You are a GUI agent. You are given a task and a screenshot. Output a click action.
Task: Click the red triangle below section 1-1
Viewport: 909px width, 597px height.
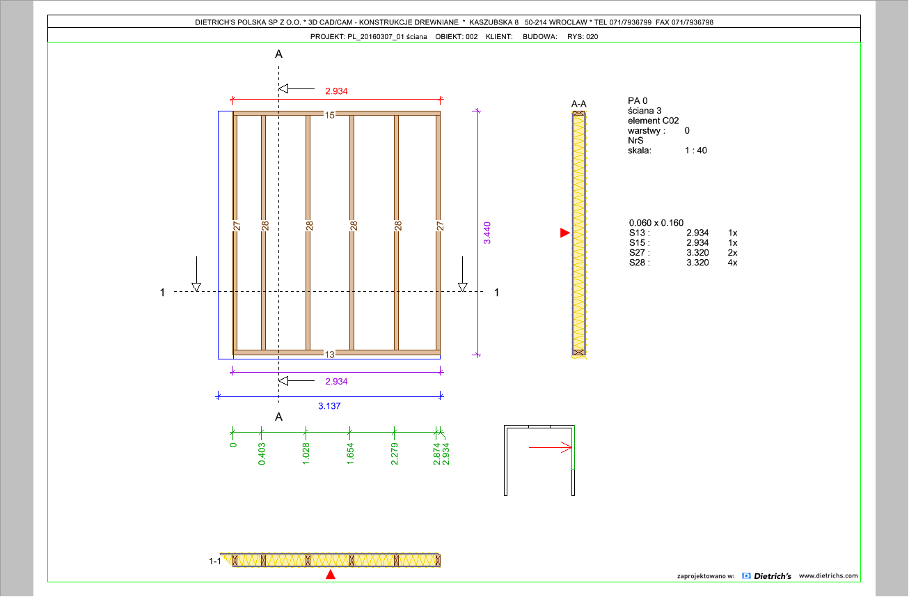[x=331, y=575]
